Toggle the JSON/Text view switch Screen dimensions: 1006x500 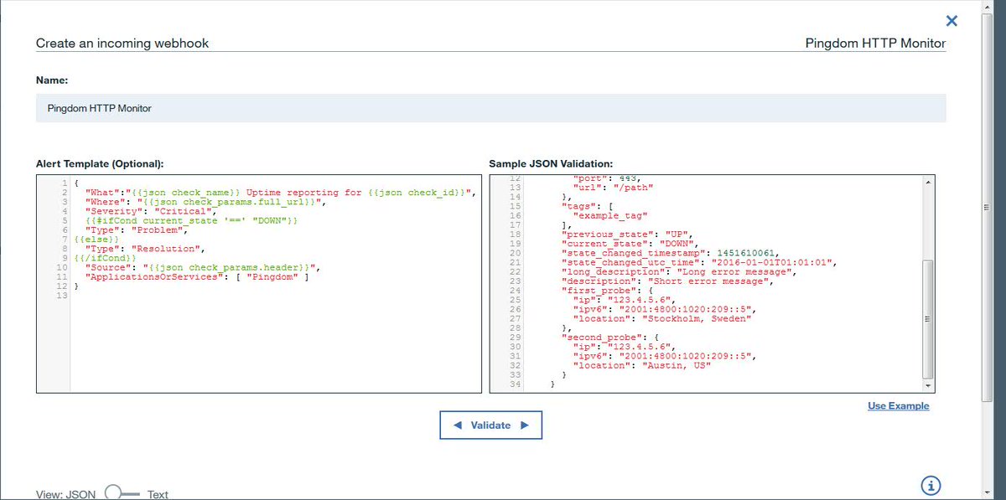coord(122,493)
